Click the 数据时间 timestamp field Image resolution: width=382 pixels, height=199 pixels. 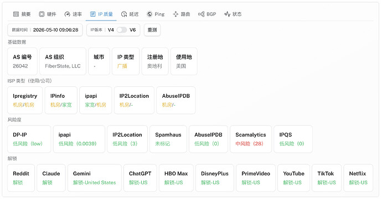click(x=45, y=30)
